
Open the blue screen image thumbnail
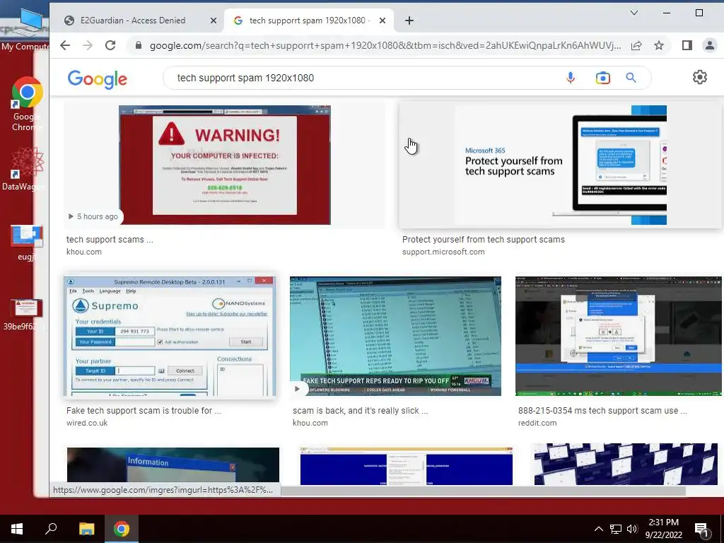(x=407, y=465)
